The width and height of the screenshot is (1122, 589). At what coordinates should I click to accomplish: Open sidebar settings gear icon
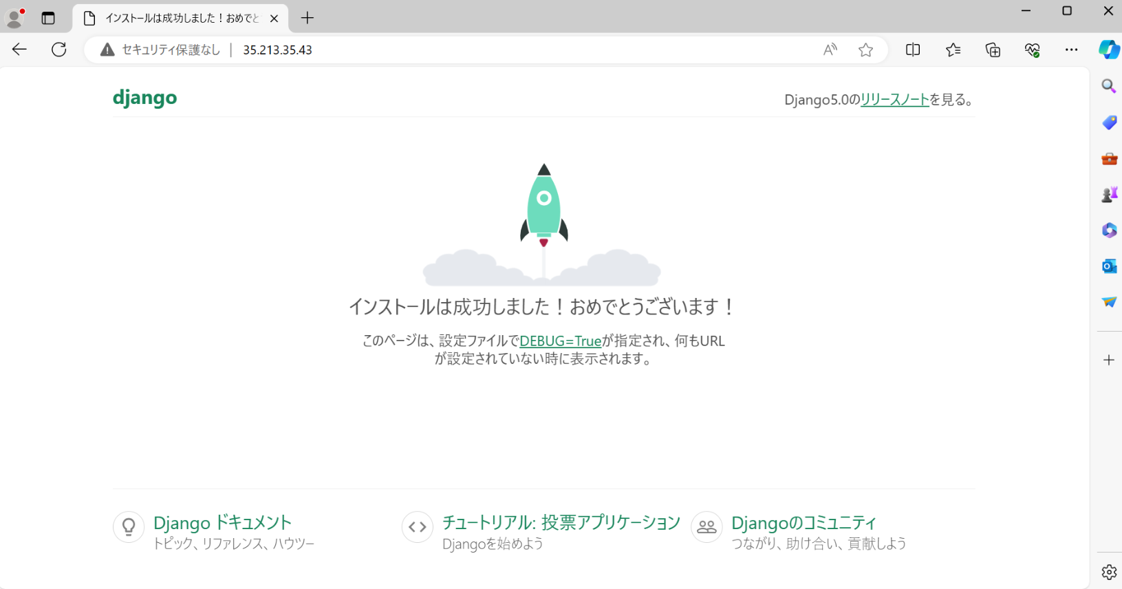(1109, 572)
